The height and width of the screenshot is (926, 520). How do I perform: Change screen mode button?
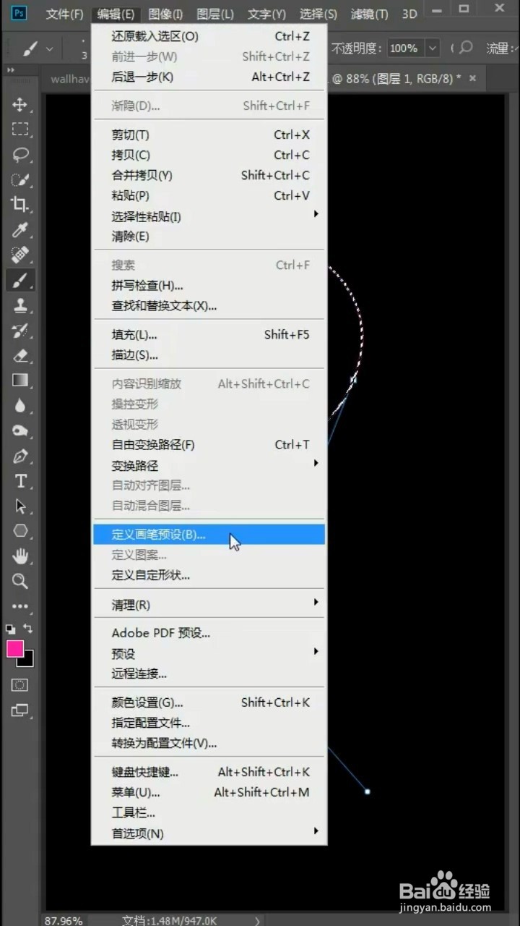click(20, 710)
